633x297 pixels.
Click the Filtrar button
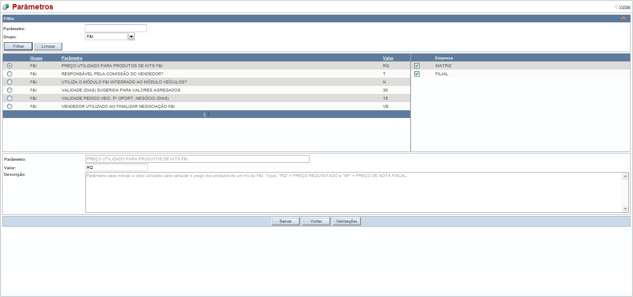click(18, 46)
